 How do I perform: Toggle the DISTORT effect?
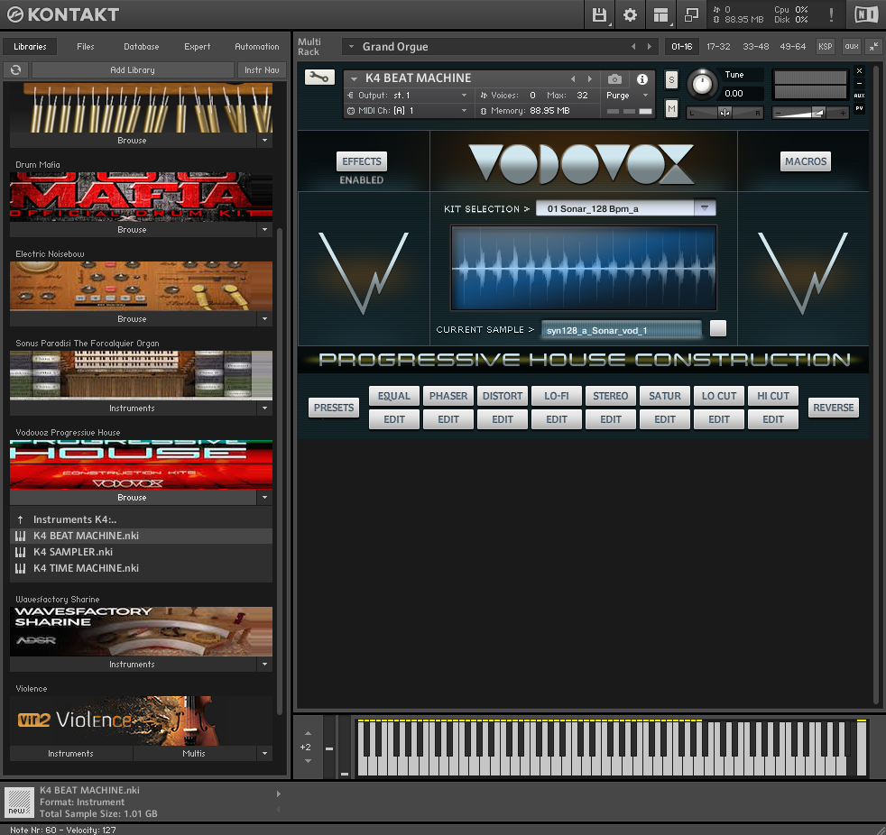click(503, 396)
